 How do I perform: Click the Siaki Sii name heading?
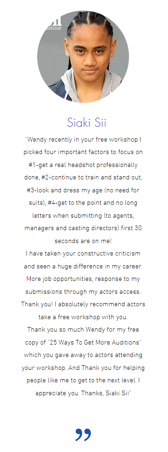click(87, 123)
